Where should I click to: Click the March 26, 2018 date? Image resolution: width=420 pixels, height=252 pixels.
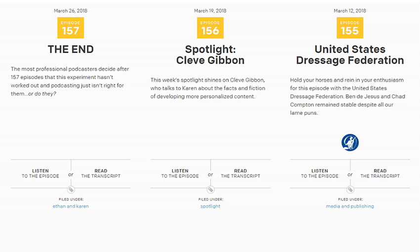point(71,11)
